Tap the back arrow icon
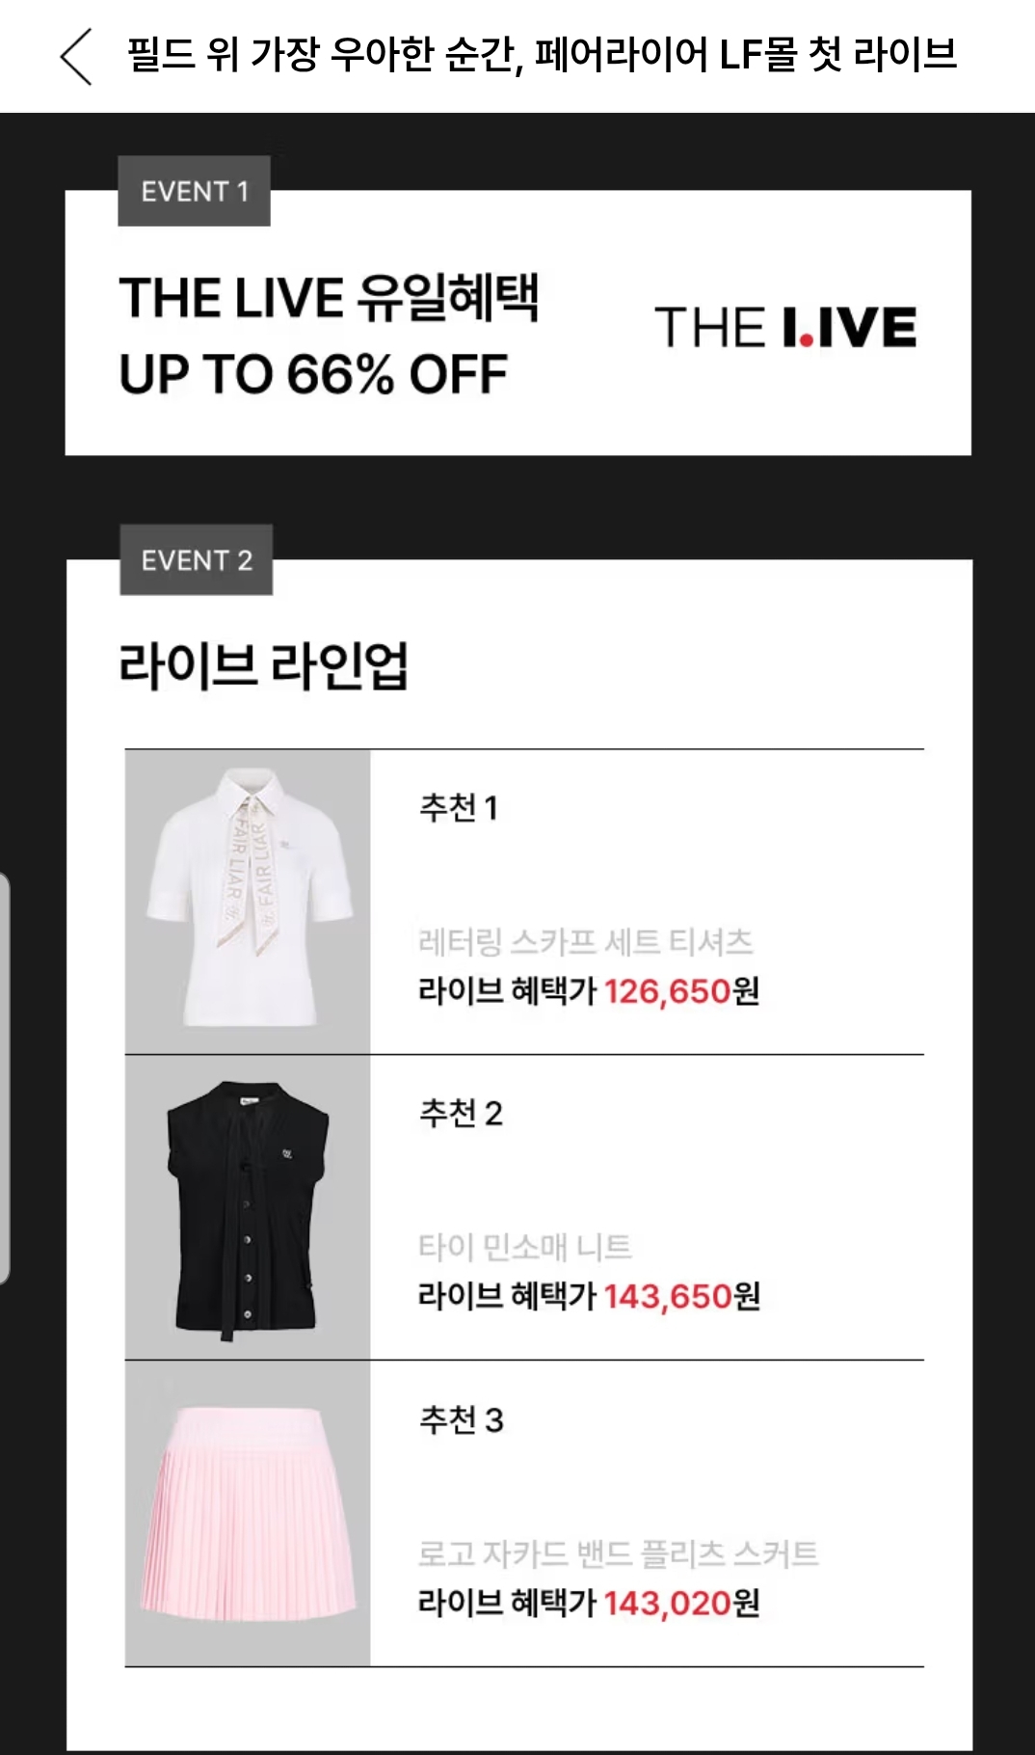The width and height of the screenshot is (1035, 1755). coord(76,56)
